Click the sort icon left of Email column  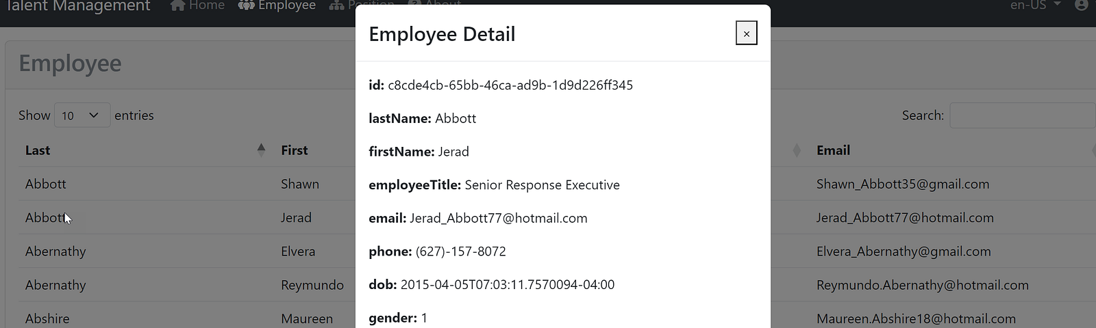click(x=797, y=150)
